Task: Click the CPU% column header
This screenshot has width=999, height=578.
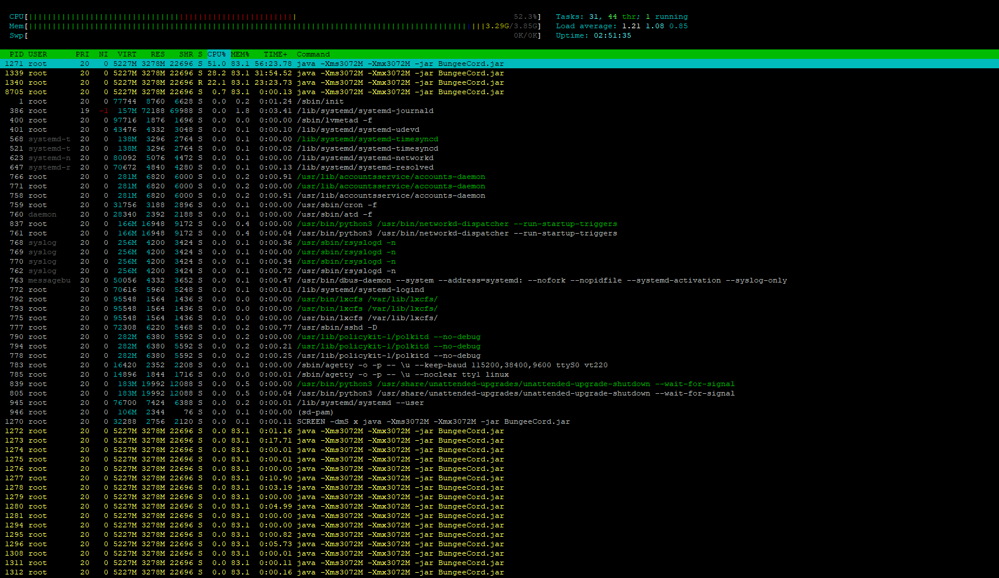Action: tap(216, 54)
